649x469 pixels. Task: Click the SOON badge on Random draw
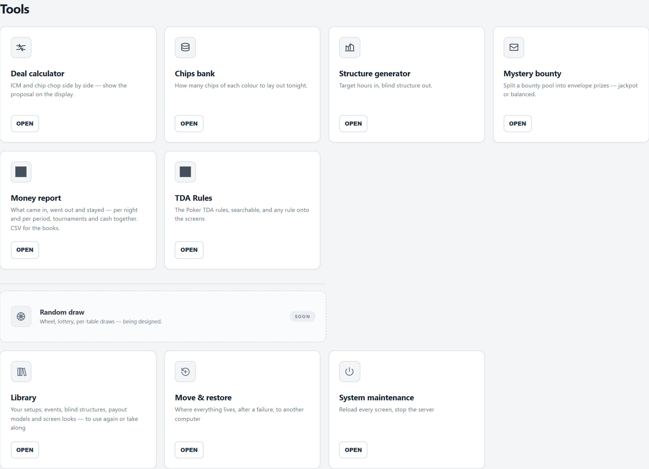coord(302,316)
